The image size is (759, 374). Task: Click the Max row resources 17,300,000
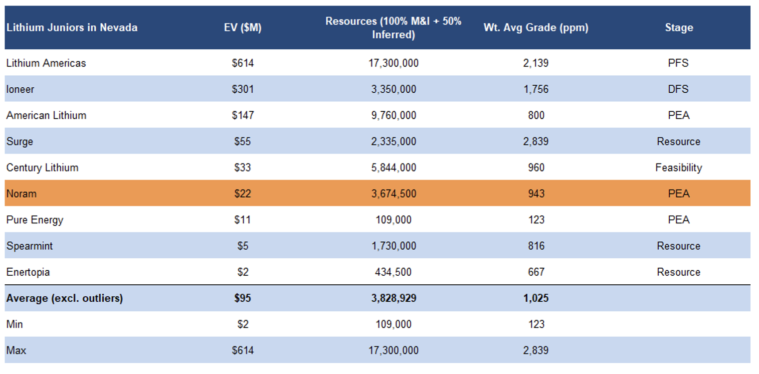(393, 351)
